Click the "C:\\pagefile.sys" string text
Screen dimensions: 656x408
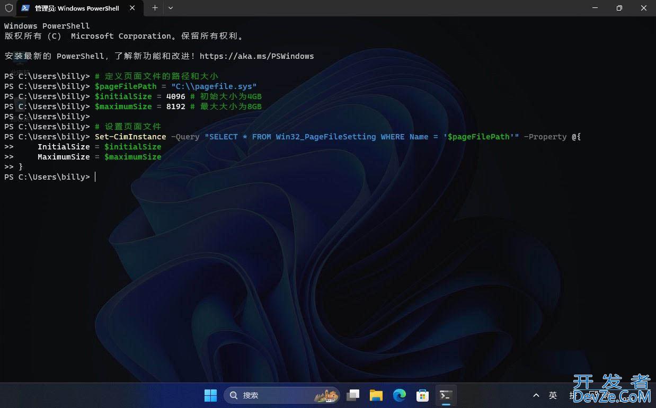[x=214, y=86]
